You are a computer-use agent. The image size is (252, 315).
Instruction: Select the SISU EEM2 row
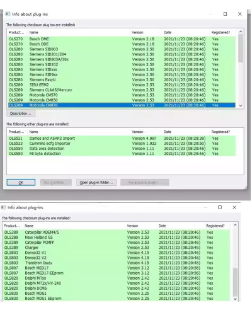point(122,85)
